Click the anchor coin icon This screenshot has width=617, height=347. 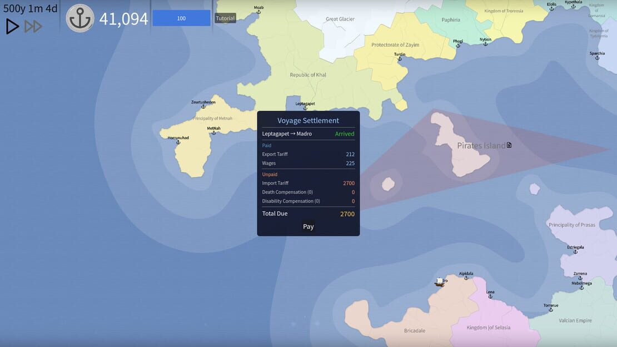click(80, 18)
